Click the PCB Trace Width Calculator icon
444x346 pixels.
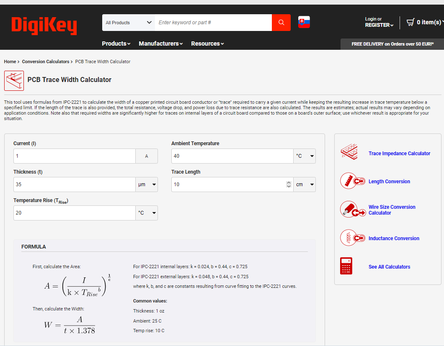14,80
